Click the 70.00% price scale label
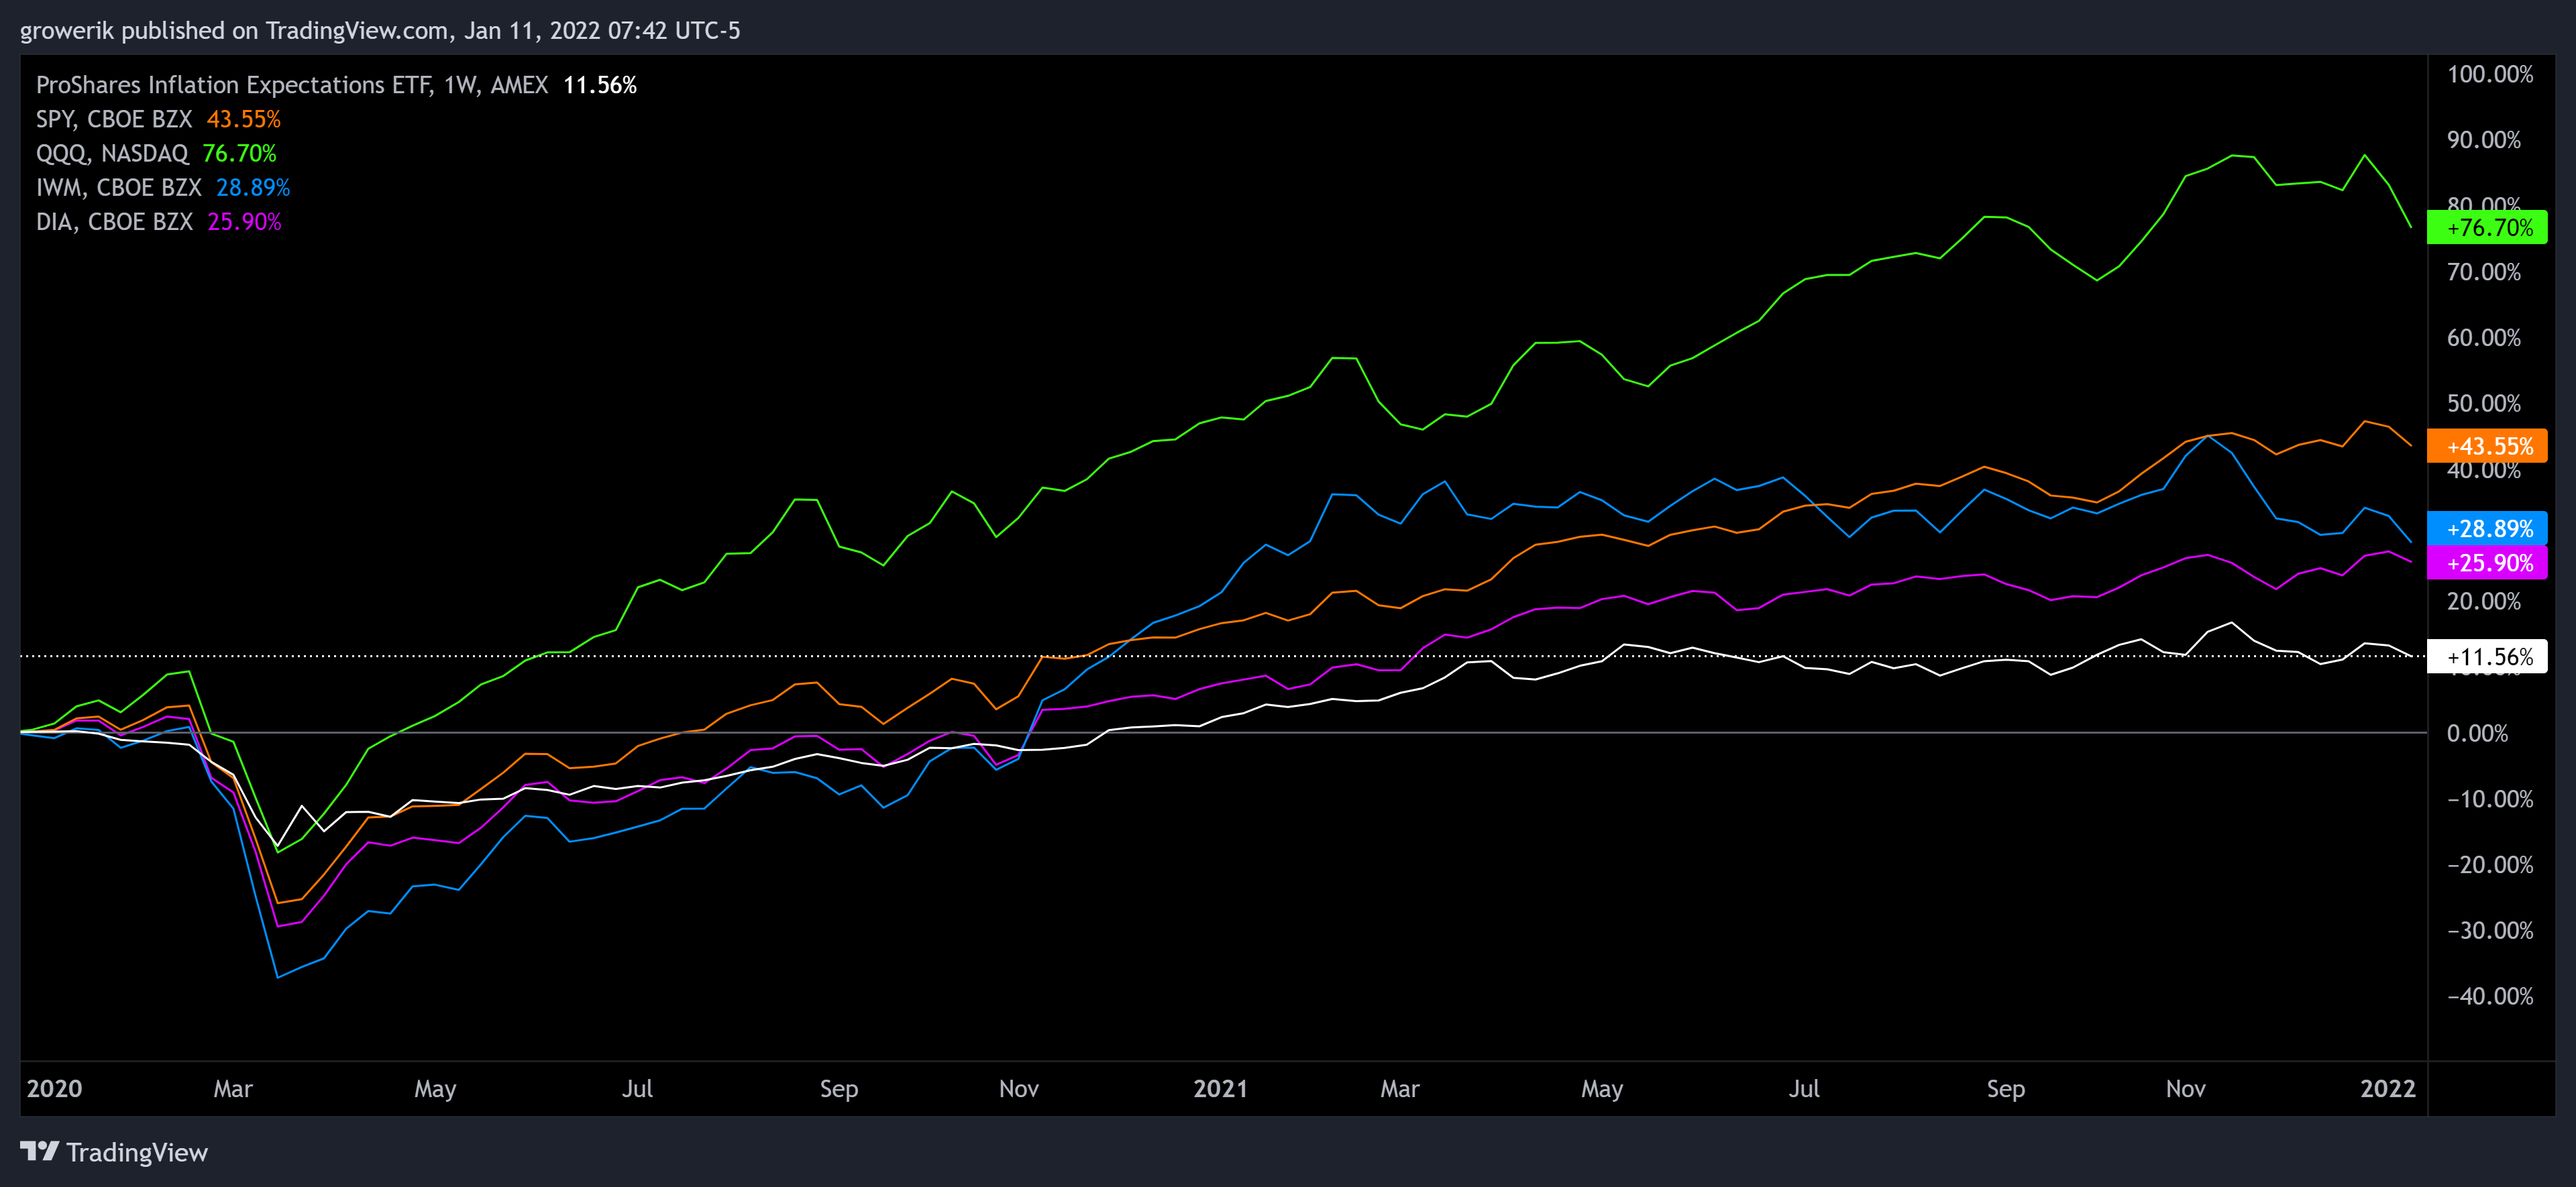 (2484, 272)
